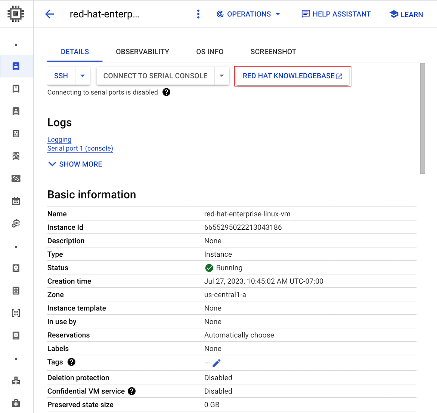This screenshot has height=413, width=437.
Task: Switch to the Observability tab
Action: click(x=142, y=52)
